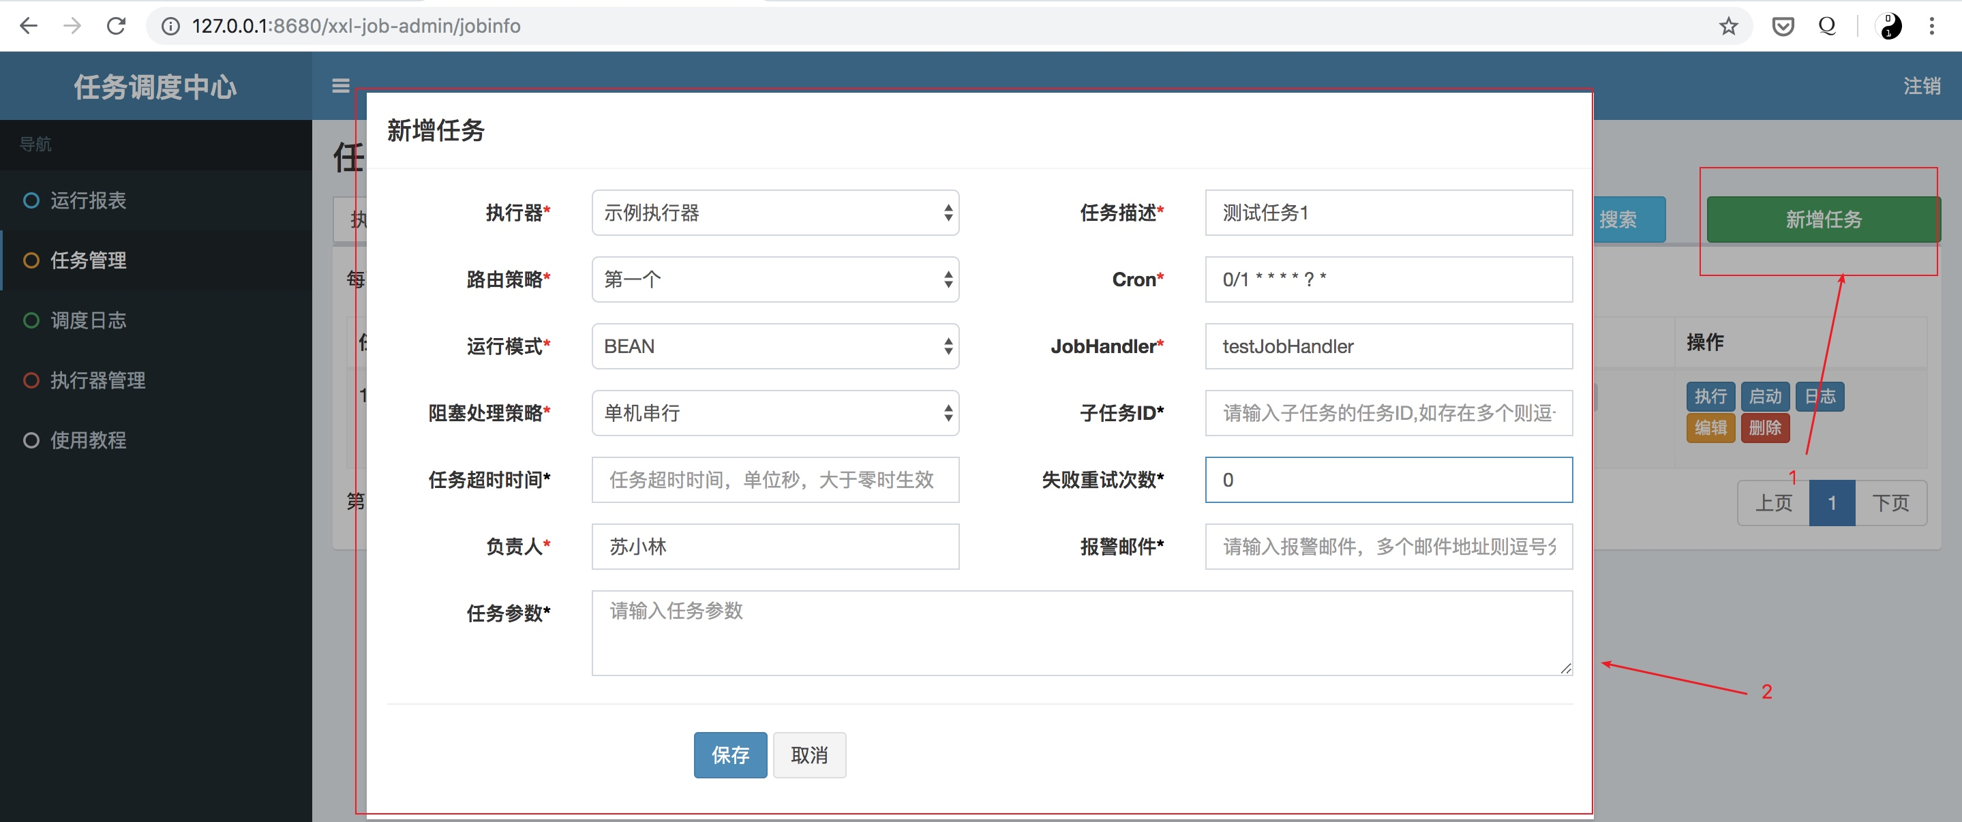Toggle sidebar with hamburger icon
The height and width of the screenshot is (822, 1962).
(x=340, y=86)
